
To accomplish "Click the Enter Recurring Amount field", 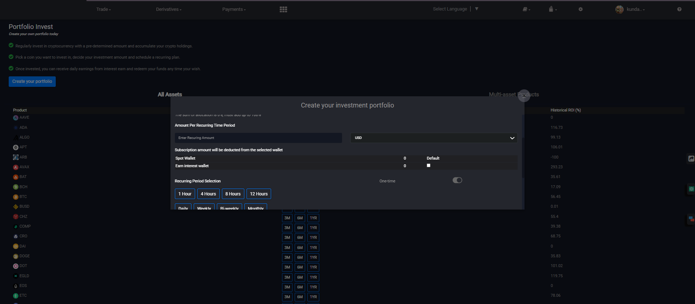I will [x=258, y=138].
